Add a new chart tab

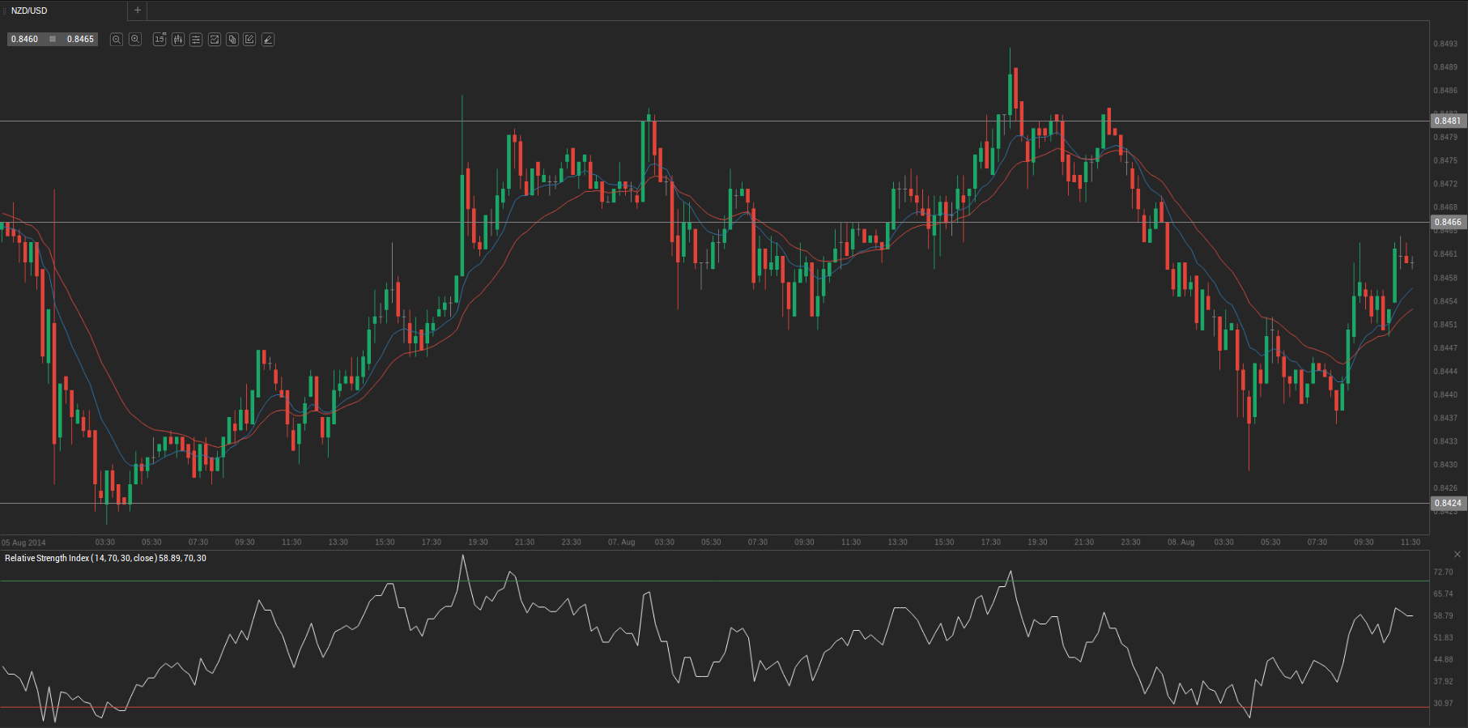point(138,11)
